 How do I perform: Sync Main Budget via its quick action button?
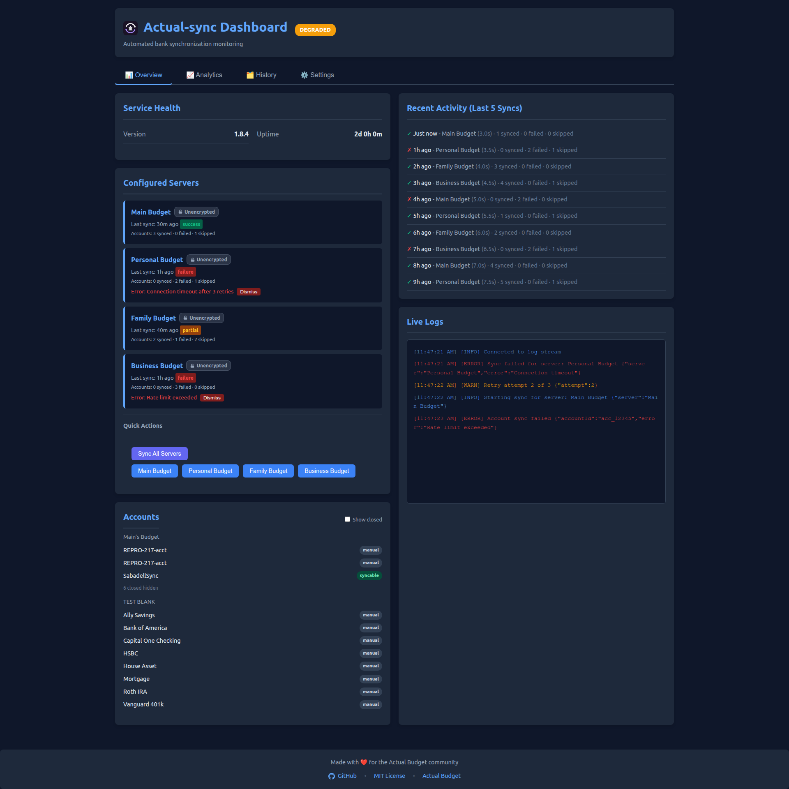pos(155,471)
